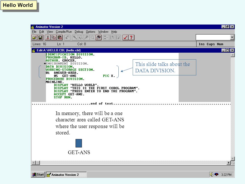Viewport: 245px width, 184px height.
Task: Click the DATA DIVISION. code line
Action: click(60, 67)
